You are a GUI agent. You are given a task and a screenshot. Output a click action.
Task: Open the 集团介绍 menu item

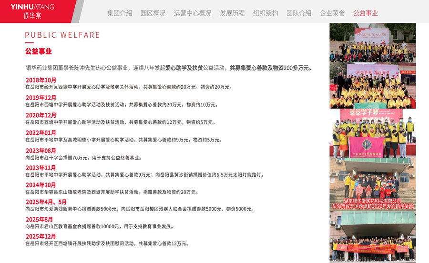pyautogui.click(x=120, y=13)
